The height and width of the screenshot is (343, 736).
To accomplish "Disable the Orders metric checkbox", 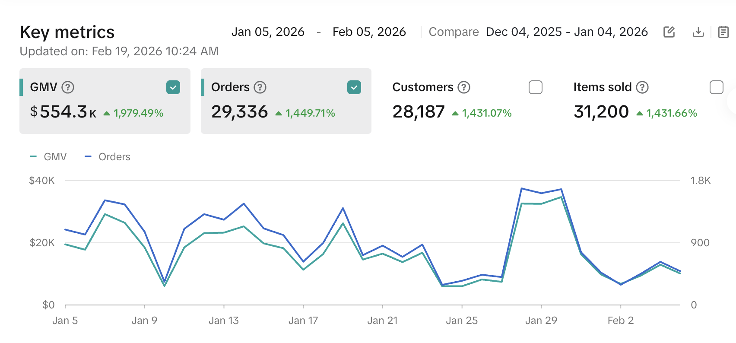I will [354, 87].
